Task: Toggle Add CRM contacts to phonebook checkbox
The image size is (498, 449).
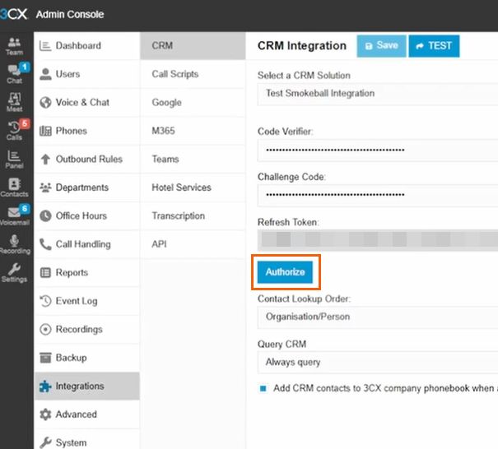Action: pos(263,388)
